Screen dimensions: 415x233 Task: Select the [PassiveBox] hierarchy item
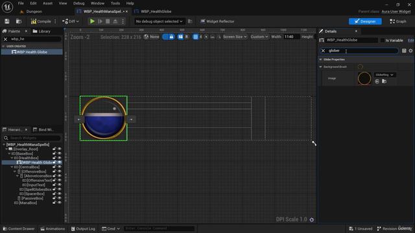(x=32, y=199)
